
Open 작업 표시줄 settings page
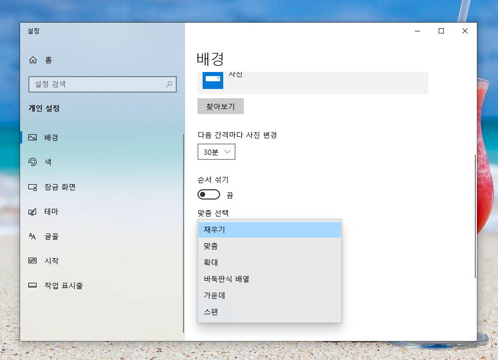point(63,285)
